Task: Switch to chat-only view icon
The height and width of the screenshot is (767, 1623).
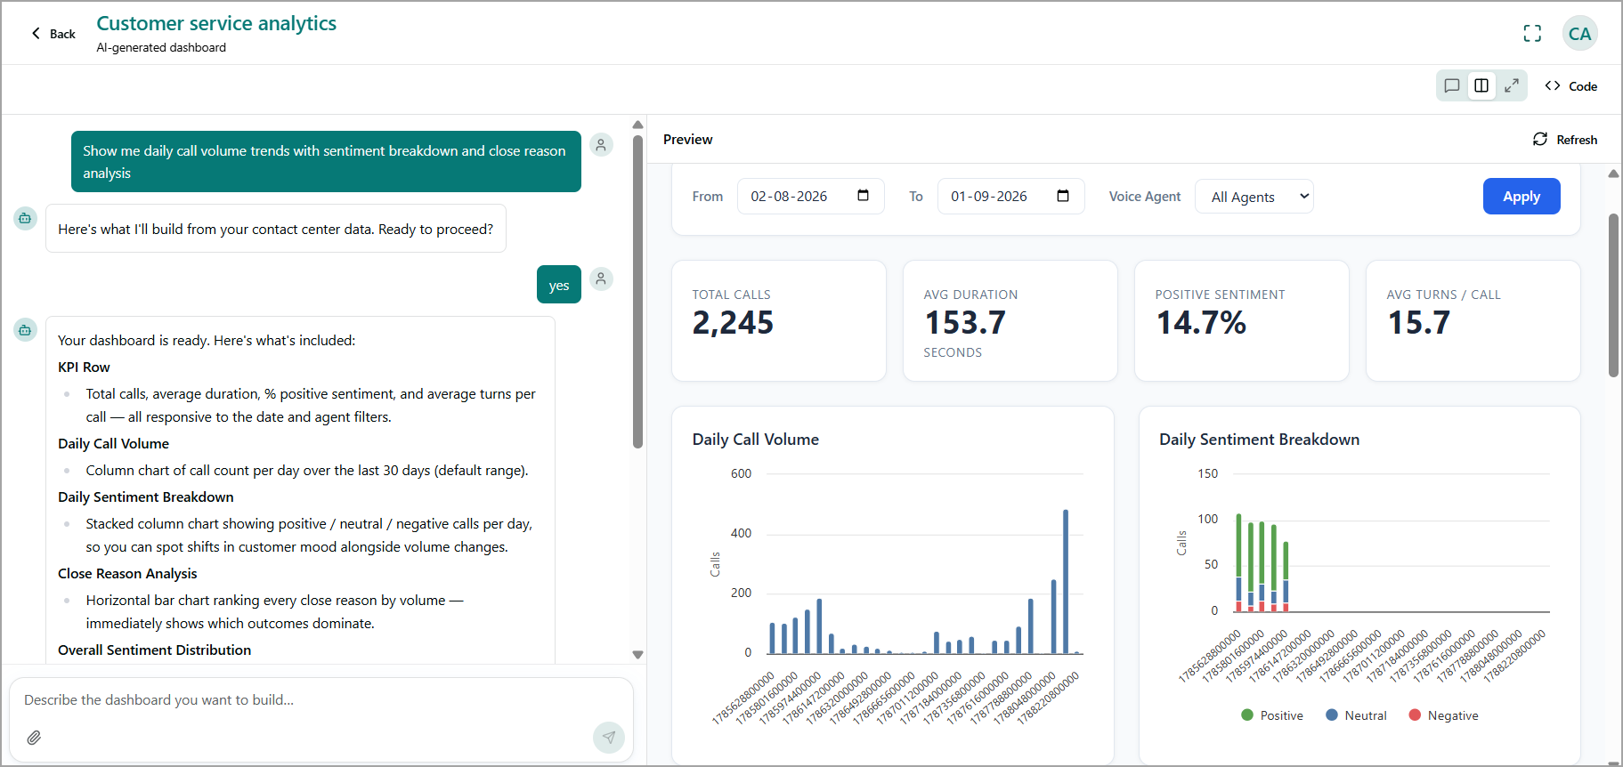Action: tap(1452, 85)
